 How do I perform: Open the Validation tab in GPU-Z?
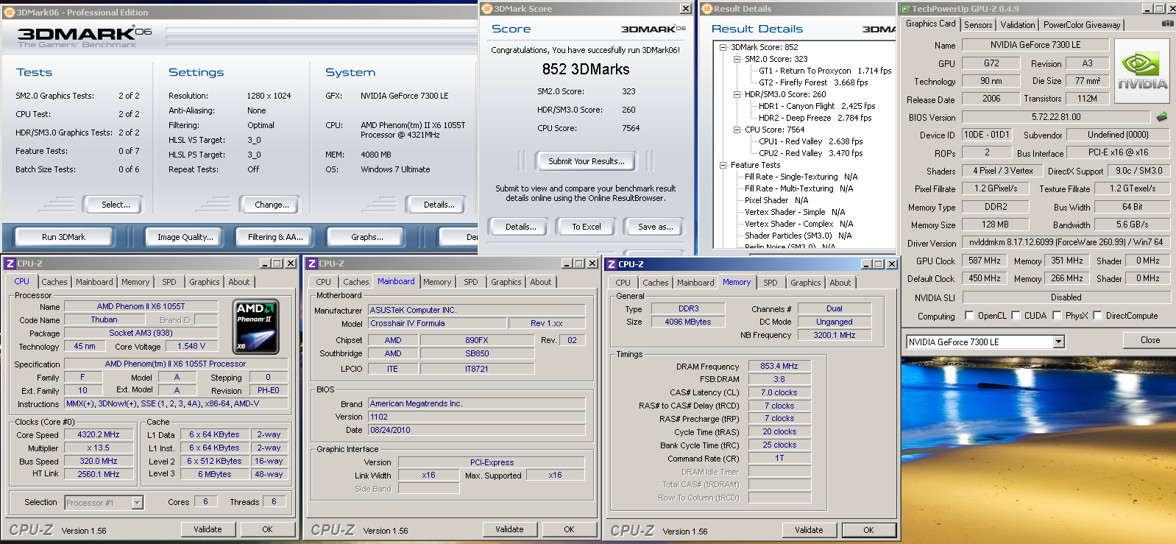coord(1018,25)
